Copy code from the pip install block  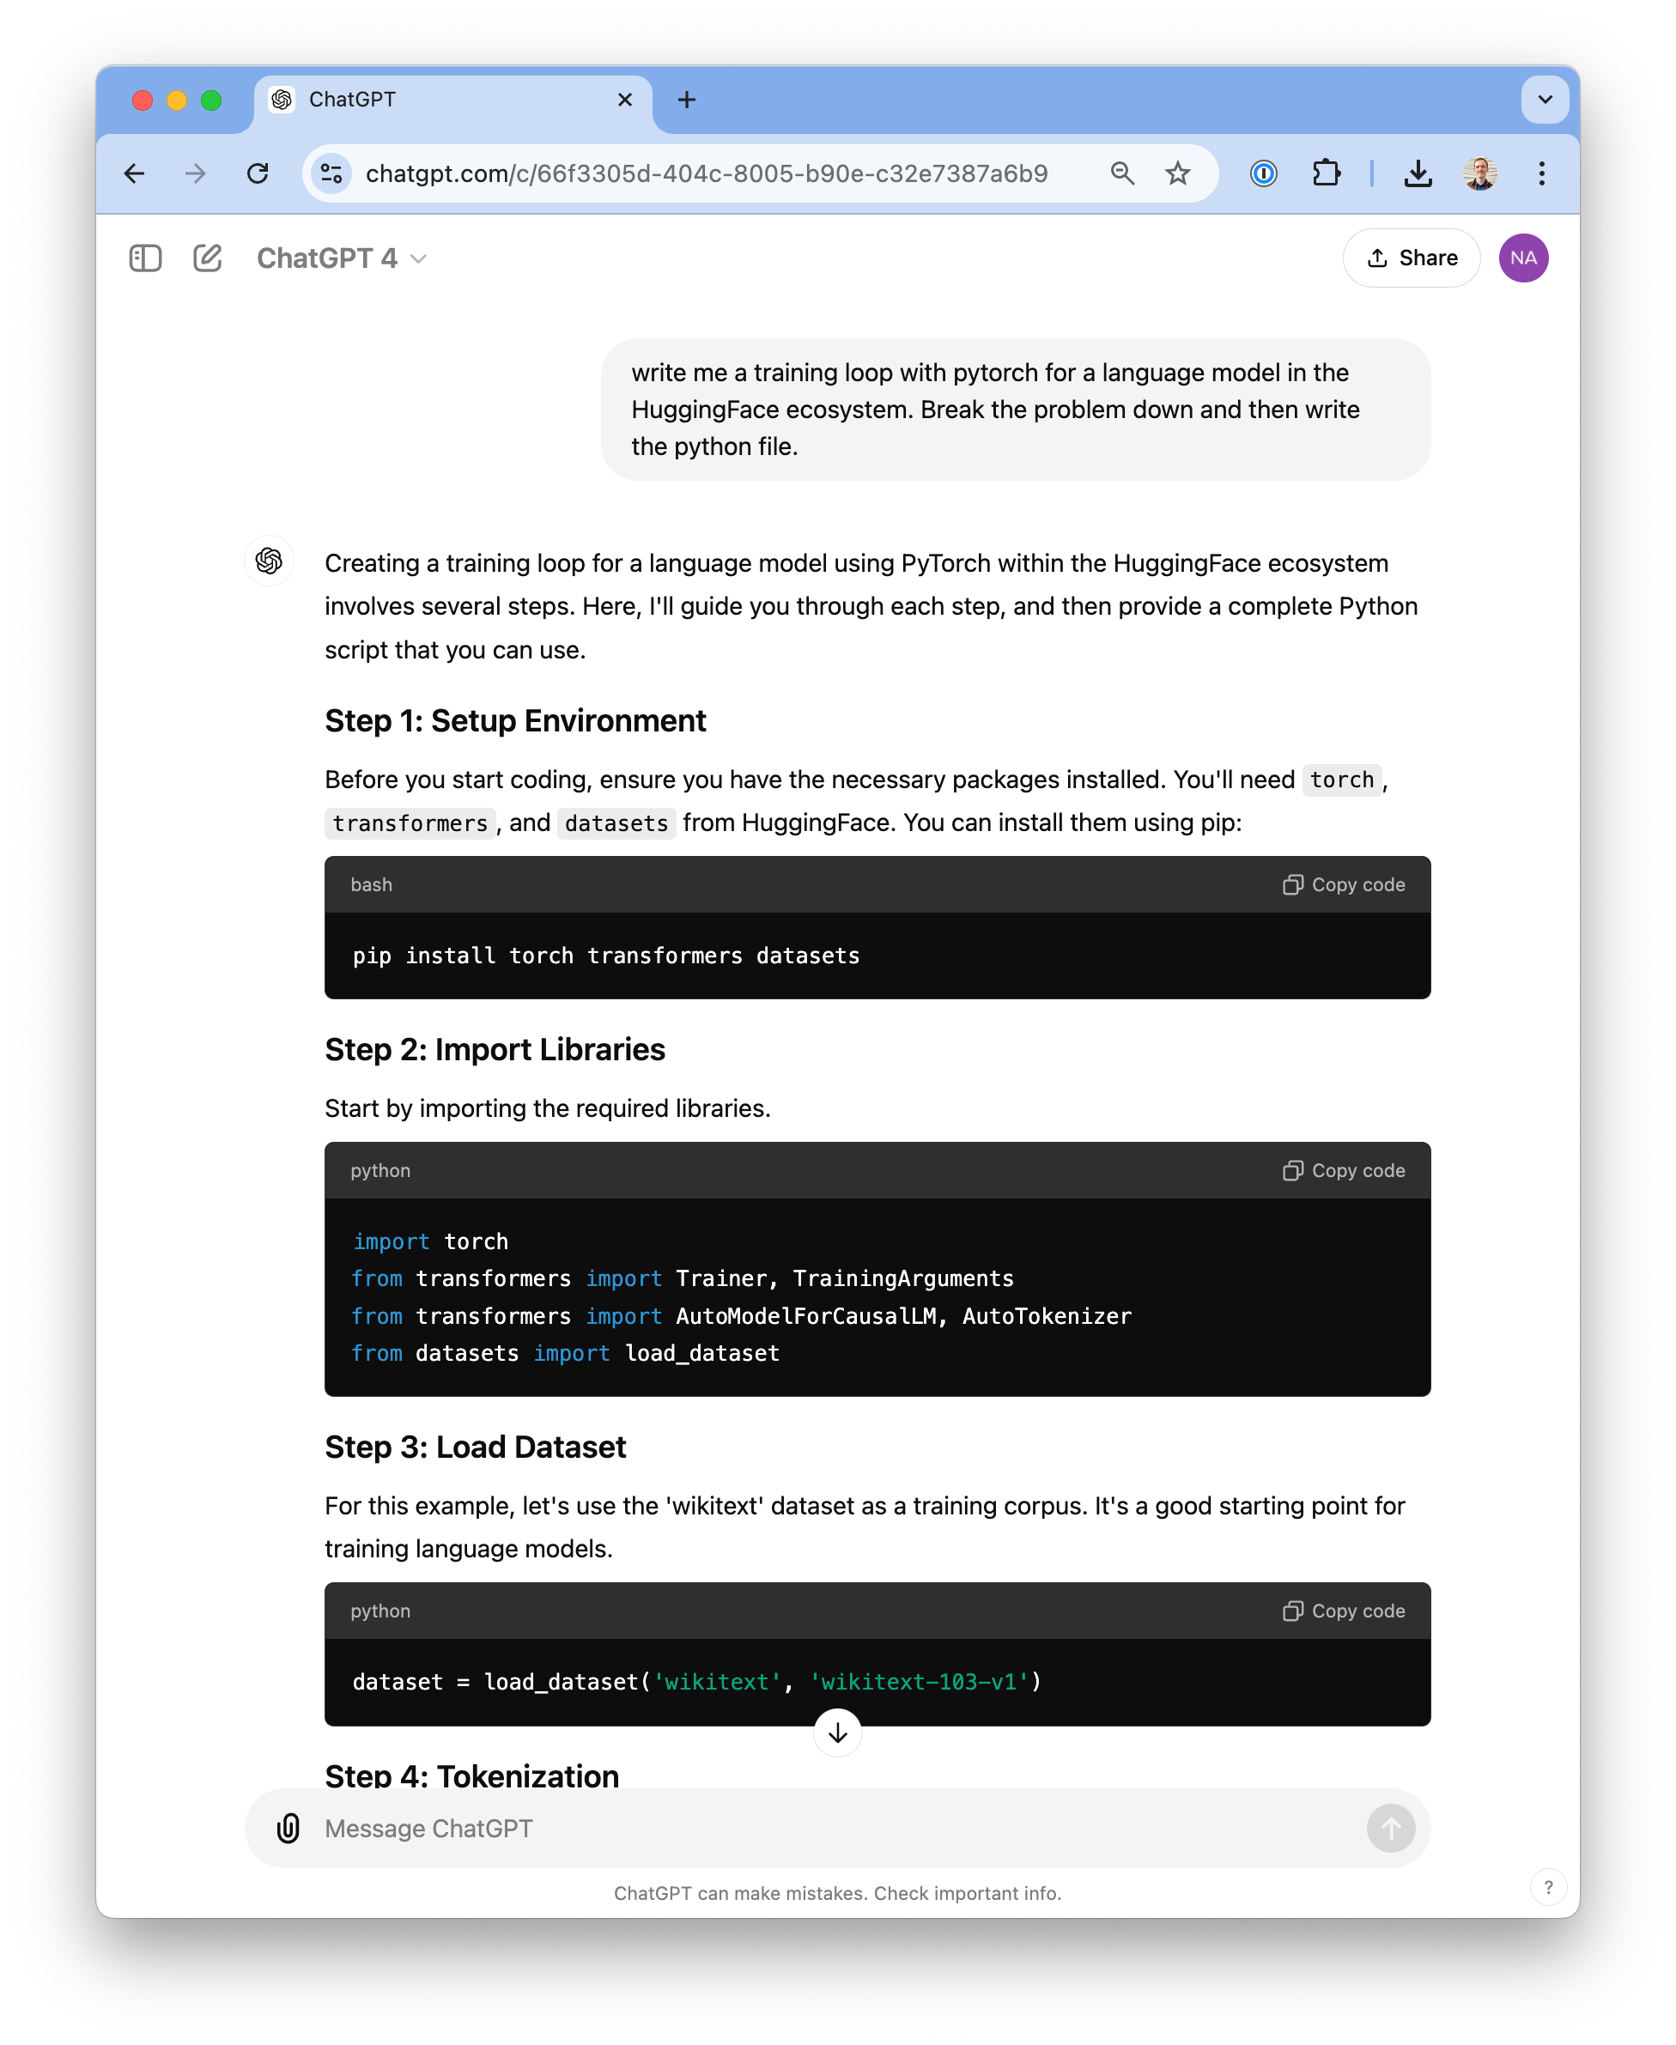(x=1343, y=884)
